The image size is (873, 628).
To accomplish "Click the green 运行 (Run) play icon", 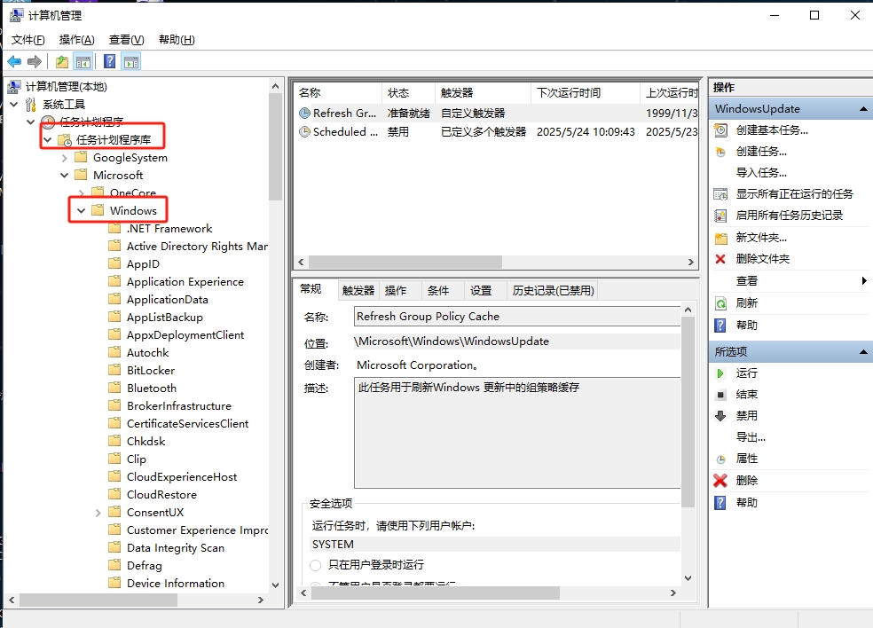I will point(721,373).
